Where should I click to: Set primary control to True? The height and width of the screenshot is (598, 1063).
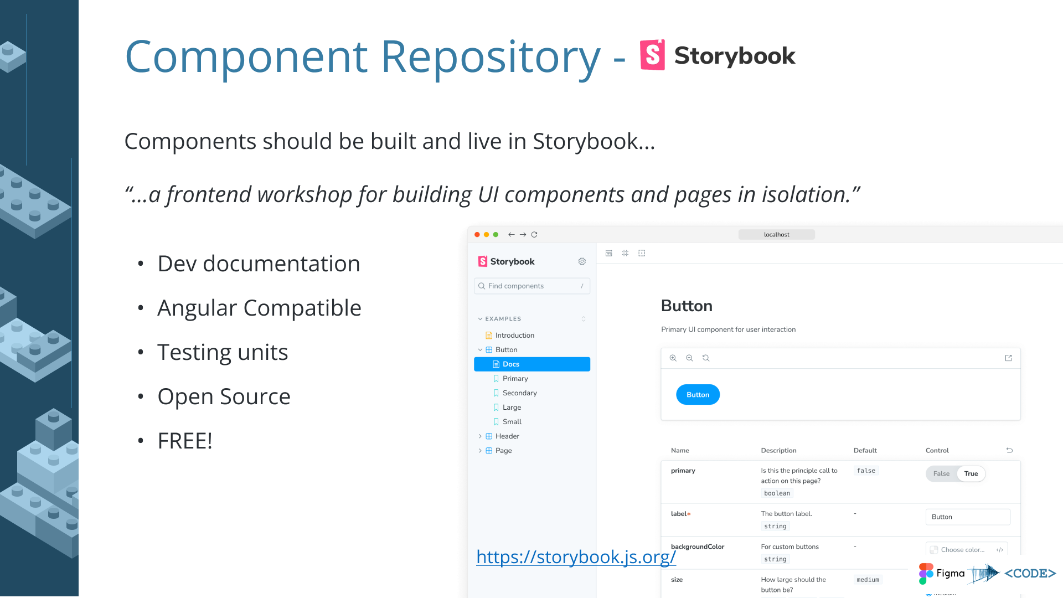(971, 474)
